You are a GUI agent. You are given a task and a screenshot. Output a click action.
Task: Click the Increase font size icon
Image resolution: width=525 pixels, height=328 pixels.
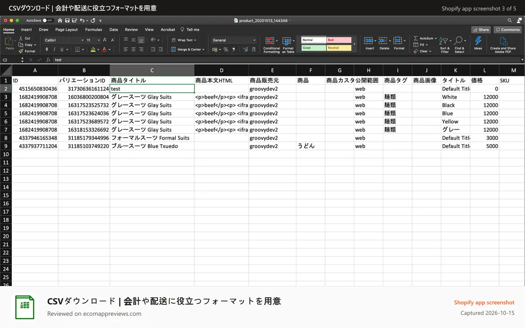tap(105, 40)
